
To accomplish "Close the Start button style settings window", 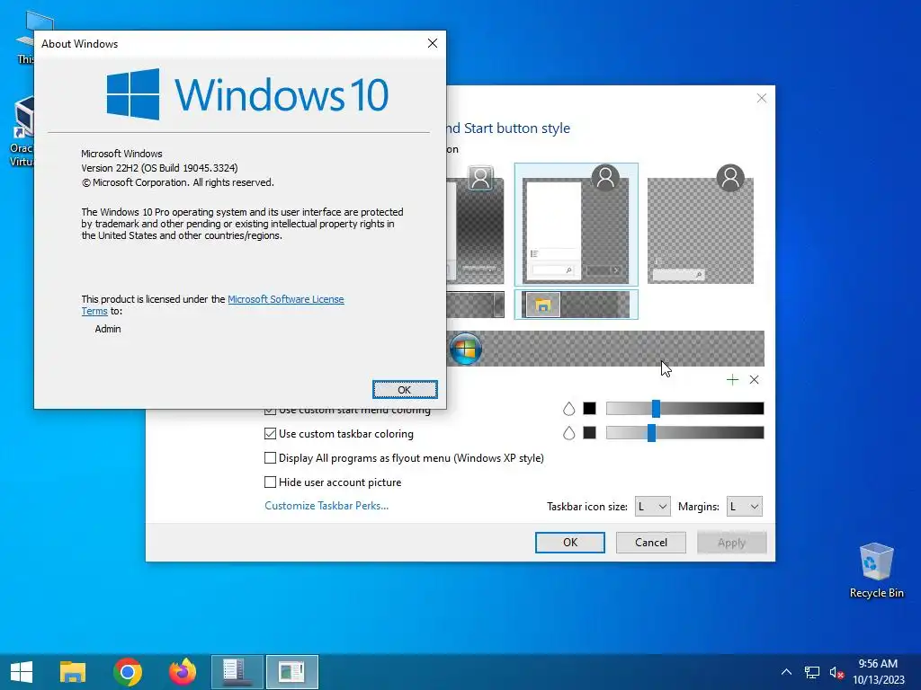I will (x=761, y=98).
